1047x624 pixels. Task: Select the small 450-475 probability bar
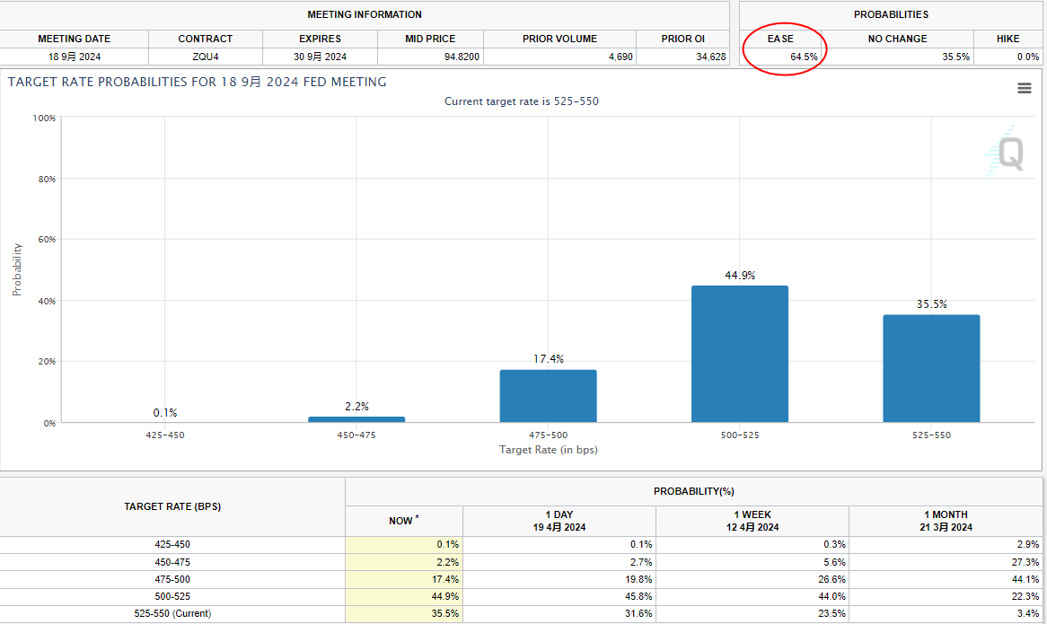click(356, 419)
